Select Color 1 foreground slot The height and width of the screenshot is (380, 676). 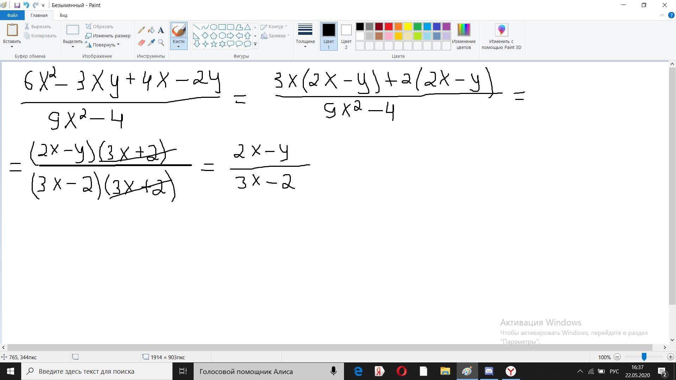(x=328, y=30)
